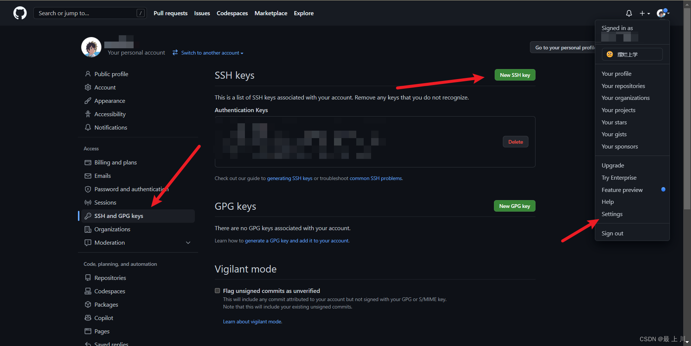691x346 pixels.
Task: Click the GitHub logo in header
Action: tap(20, 13)
